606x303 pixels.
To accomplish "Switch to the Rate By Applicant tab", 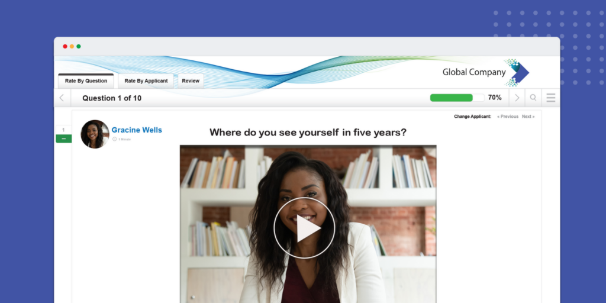I will coord(146,80).
